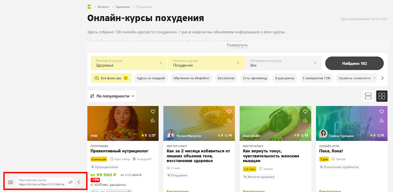Click the Похудение tag on second card
The image size is (393, 192).
tap(177, 175)
